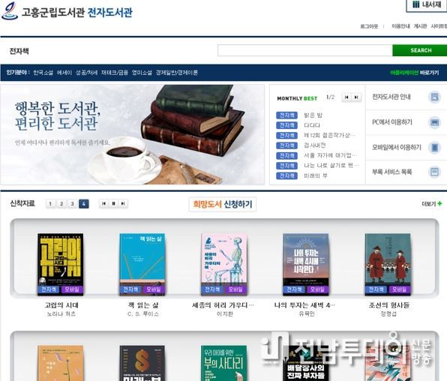This screenshot has height=381, width=447.
Task: Jump to last 신착자료 page arrow
Action: (x=123, y=203)
